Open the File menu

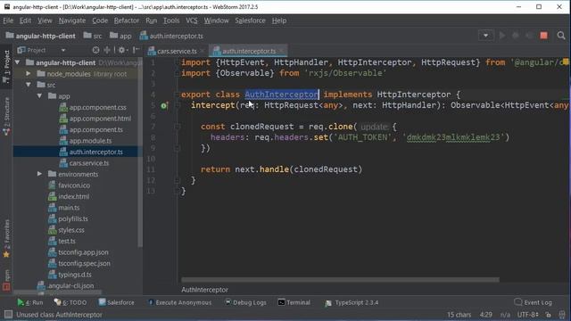[x=8, y=21]
